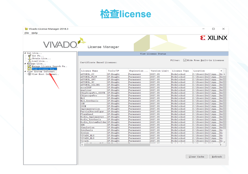Select the Analyzer license row
The image size is (248, 174).
(151, 90)
